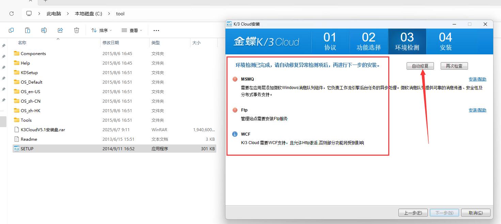
Task: Click the refresh icon in File Explorer
Action: 12,14
